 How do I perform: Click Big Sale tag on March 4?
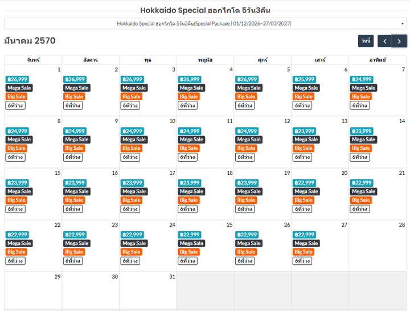189,96
